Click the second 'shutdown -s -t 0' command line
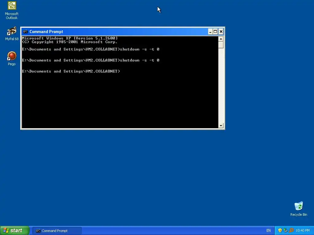 coord(90,60)
